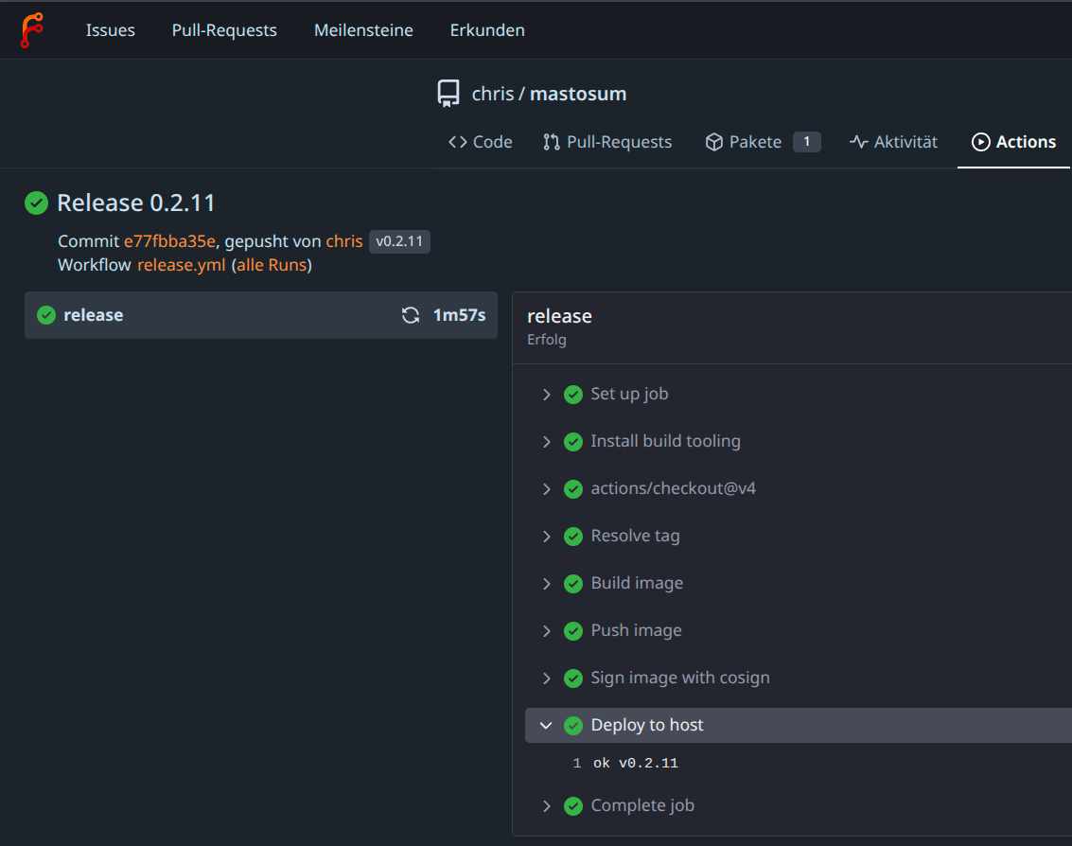Click the Pakete box icon
The height and width of the screenshot is (846, 1072).
click(x=713, y=142)
